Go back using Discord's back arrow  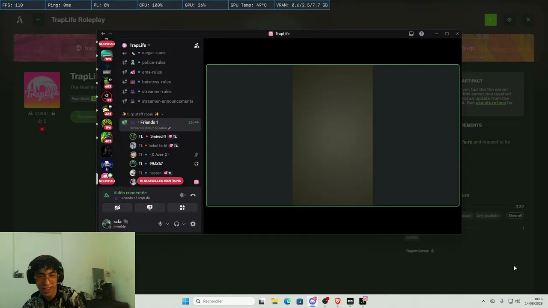tap(103, 34)
